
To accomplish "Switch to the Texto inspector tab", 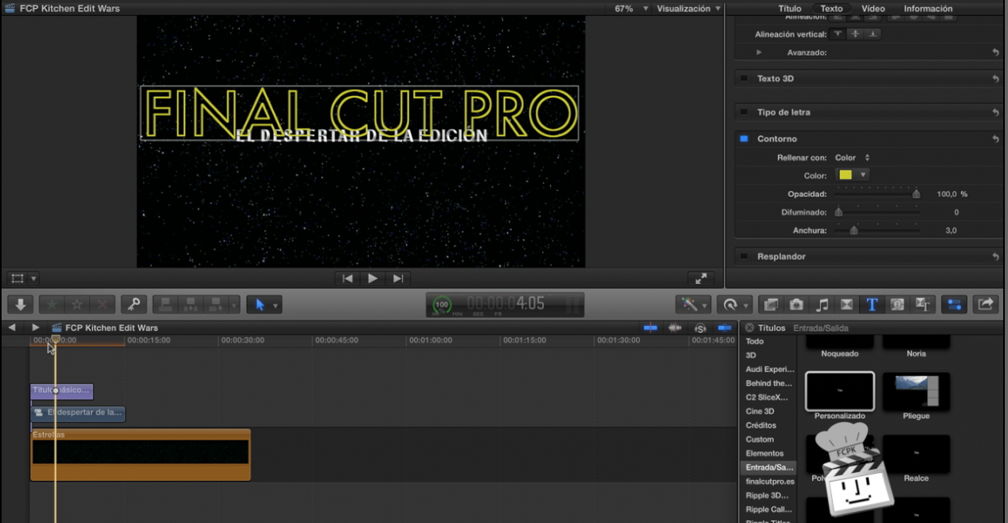I will pyautogui.click(x=831, y=9).
